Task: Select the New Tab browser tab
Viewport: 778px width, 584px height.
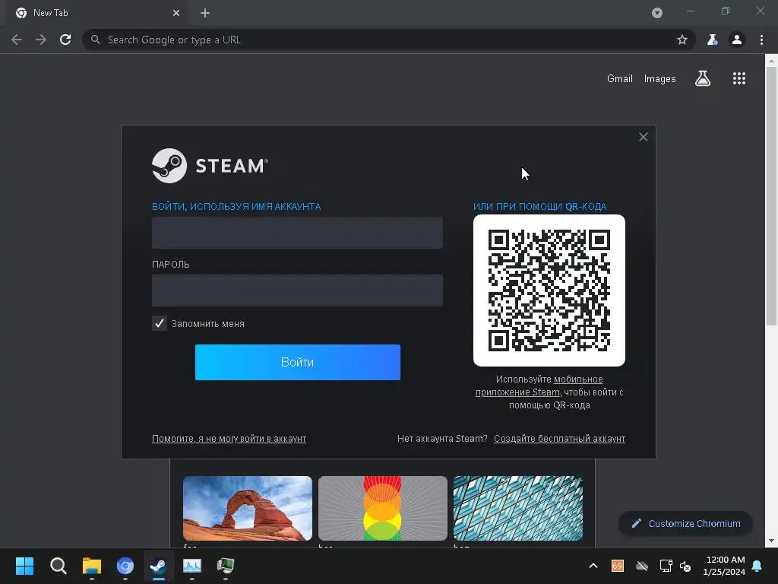Action: [96, 13]
